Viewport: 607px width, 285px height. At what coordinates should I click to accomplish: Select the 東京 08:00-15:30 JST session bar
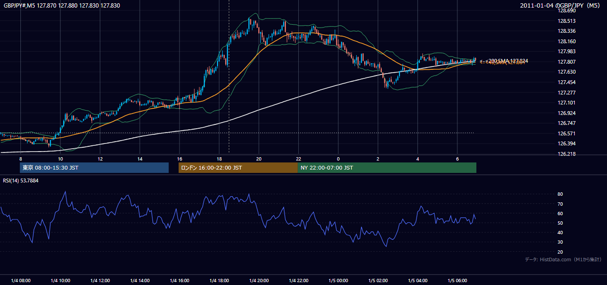click(94, 168)
